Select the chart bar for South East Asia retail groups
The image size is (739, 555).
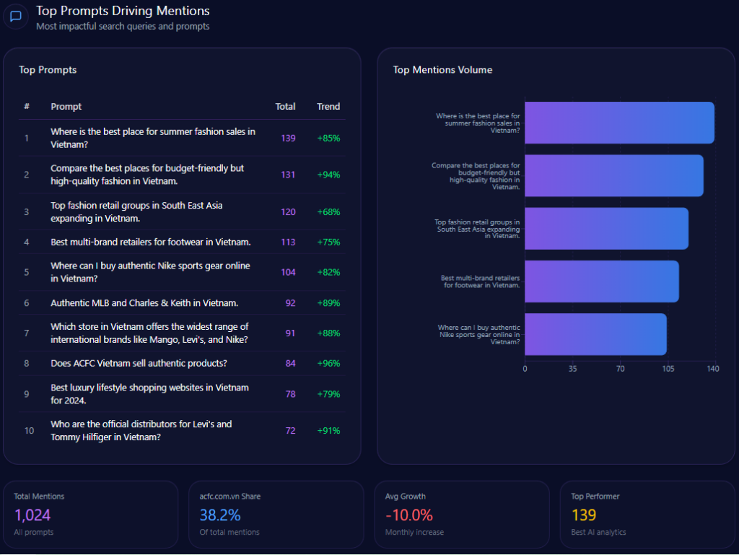click(x=605, y=229)
